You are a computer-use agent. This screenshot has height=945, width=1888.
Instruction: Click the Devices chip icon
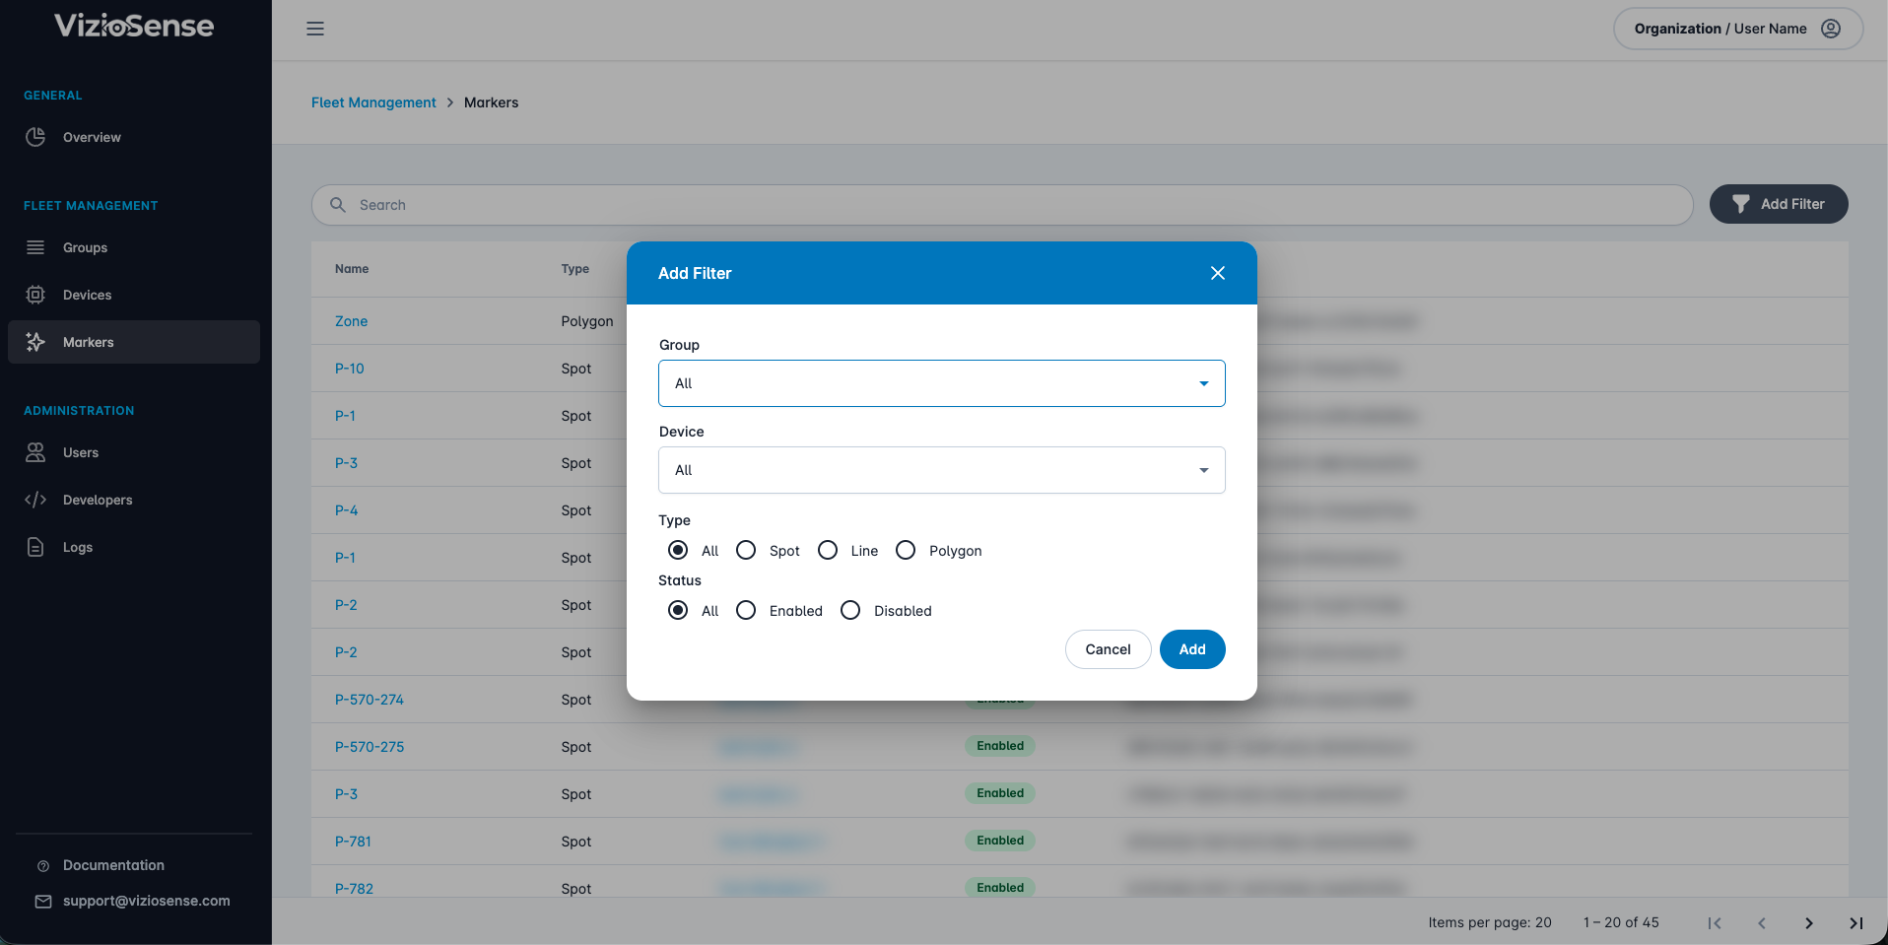tap(35, 295)
